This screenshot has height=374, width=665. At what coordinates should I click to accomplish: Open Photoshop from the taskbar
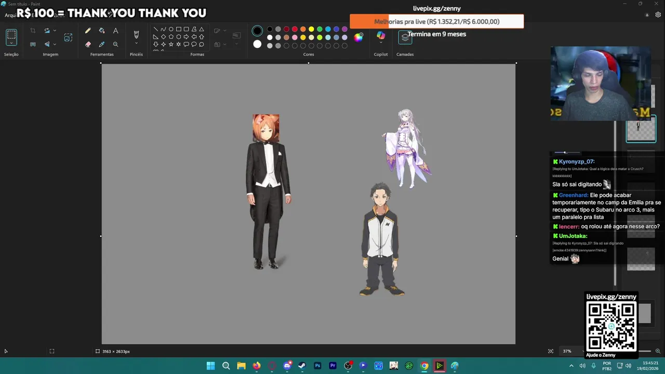pyautogui.click(x=317, y=366)
